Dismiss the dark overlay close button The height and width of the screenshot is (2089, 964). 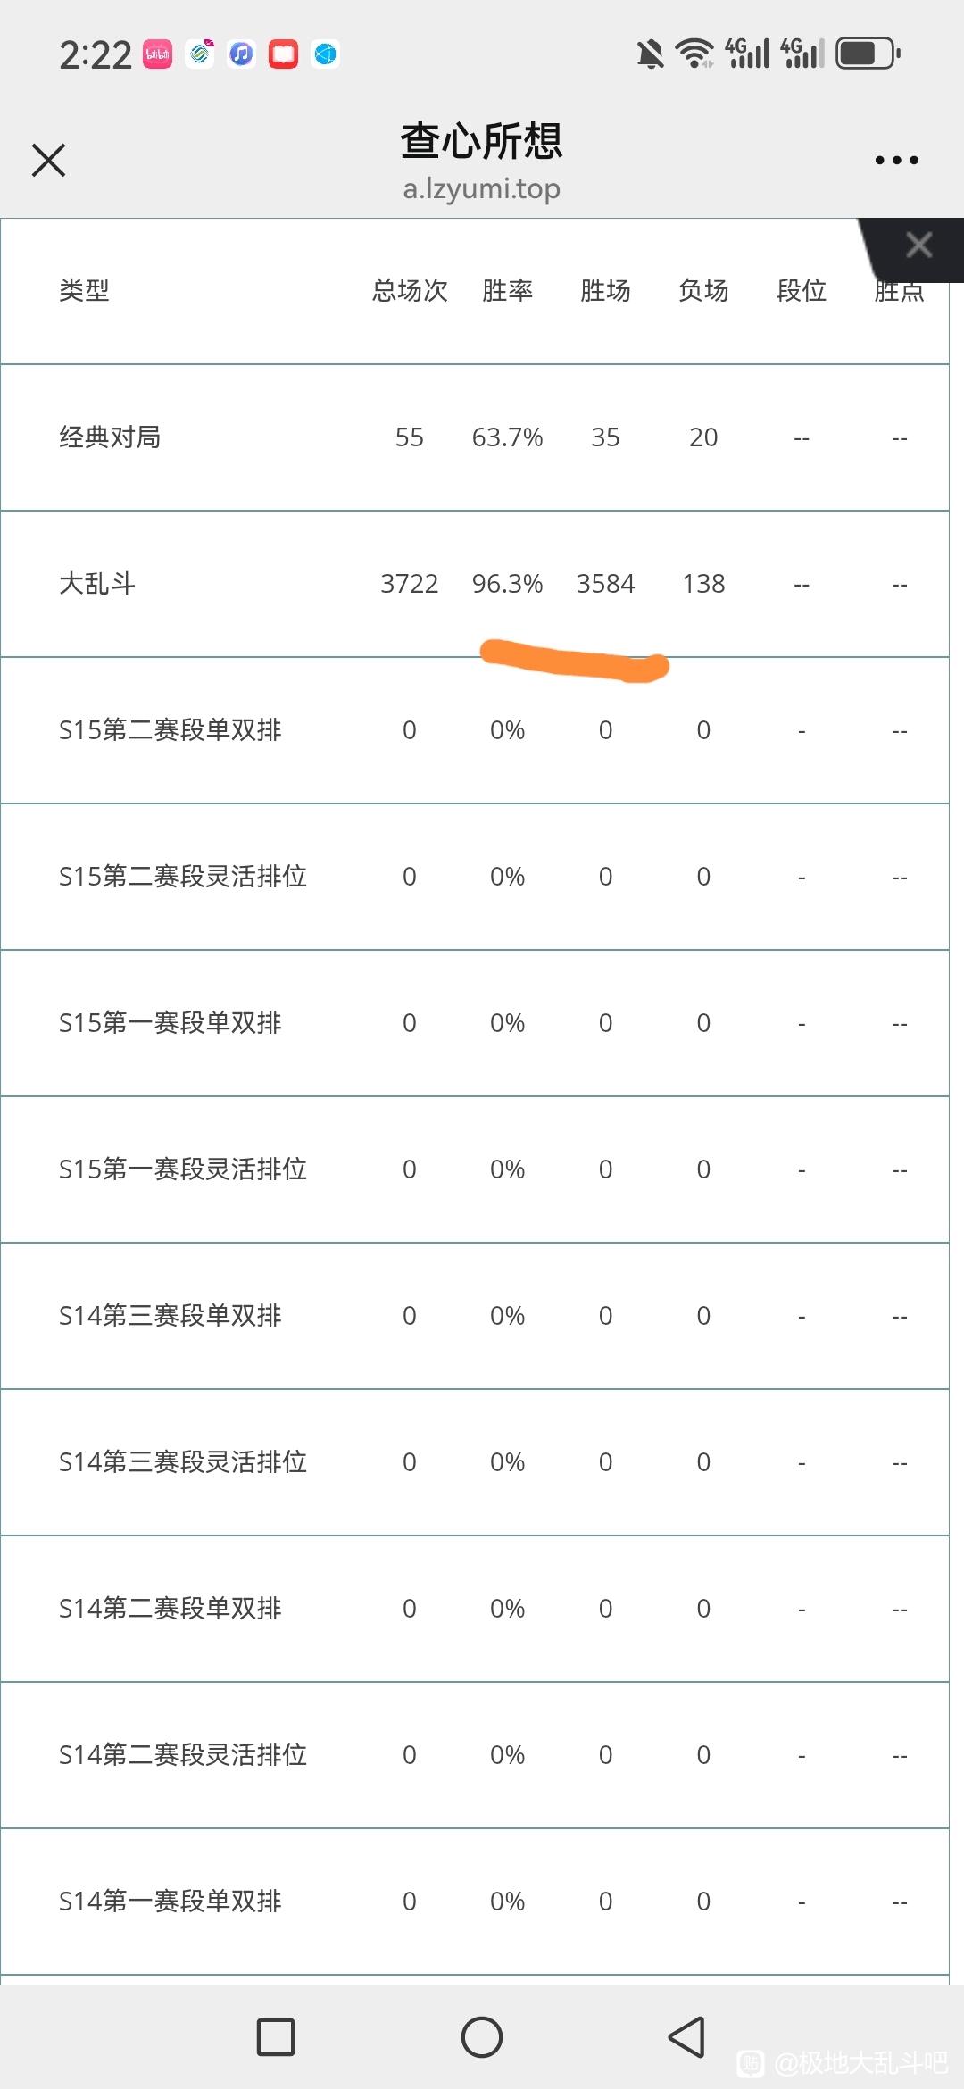918,245
